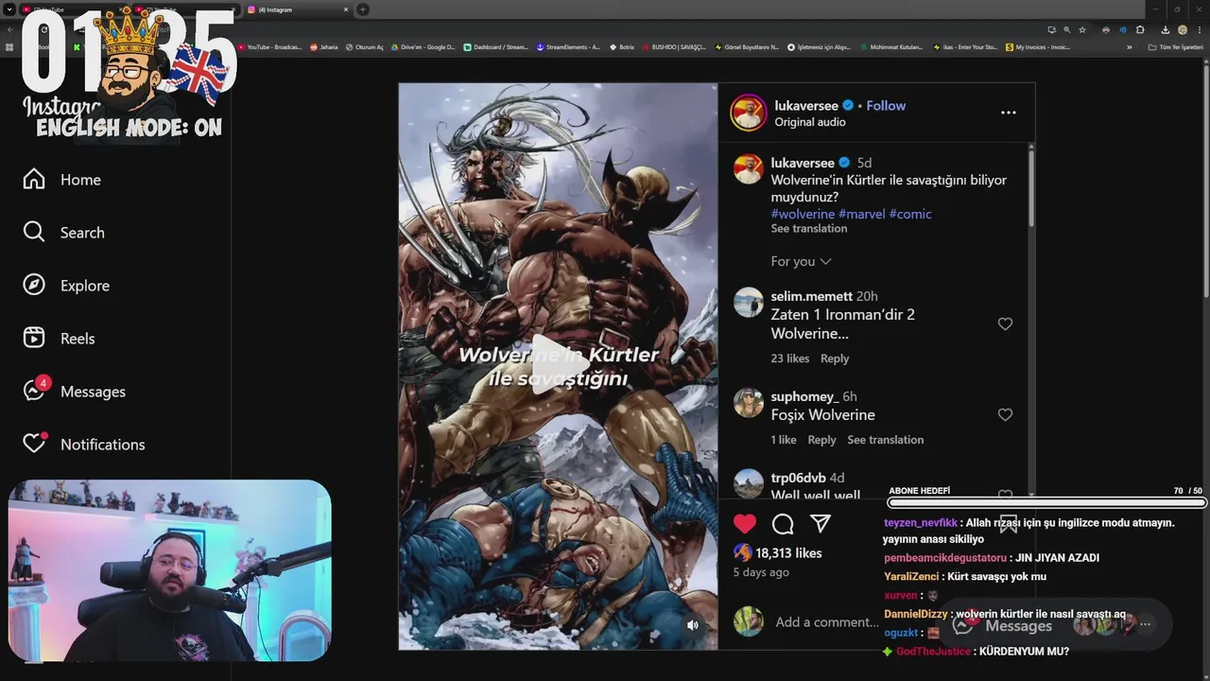Click the cast/install icon in the address bar
The height and width of the screenshot is (681, 1210).
(1051, 30)
